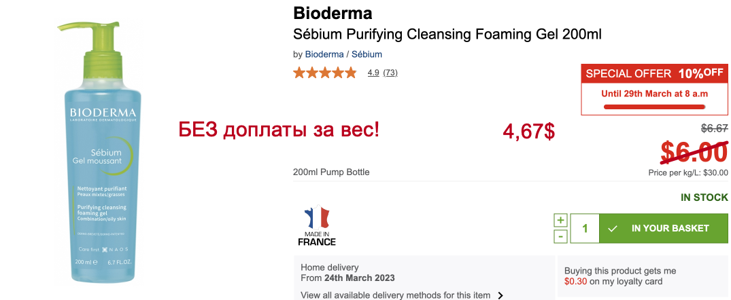The image size is (731, 300).
Task: Click the checkmark icon in basket button
Action: tap(613, 229)
